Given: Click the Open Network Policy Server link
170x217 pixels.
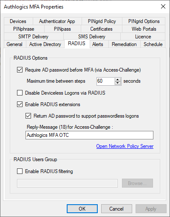Looking at the screenshot, I should click(x=125, y=146).
